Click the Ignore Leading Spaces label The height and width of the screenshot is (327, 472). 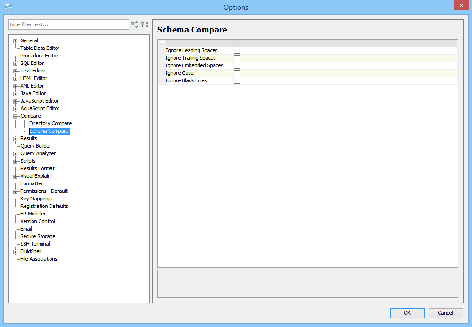click(192, 50)
